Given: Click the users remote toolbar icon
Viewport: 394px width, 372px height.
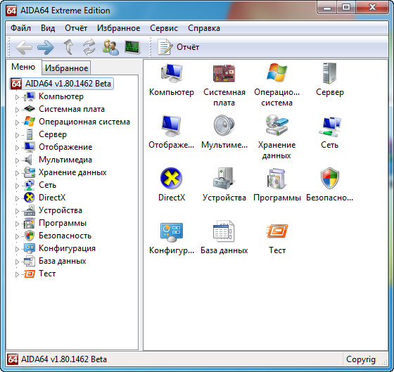Looking at the screenshot, I should point(110,47).
